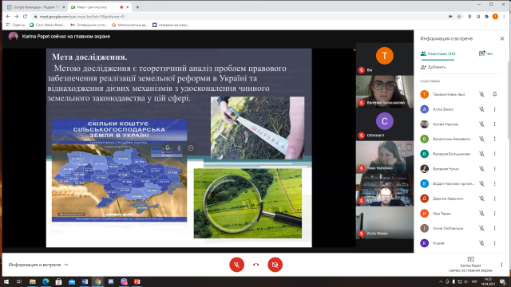This screenshot has height=287, width=511.
Task: Open Windows Start menu
Action: pos(6,281)
